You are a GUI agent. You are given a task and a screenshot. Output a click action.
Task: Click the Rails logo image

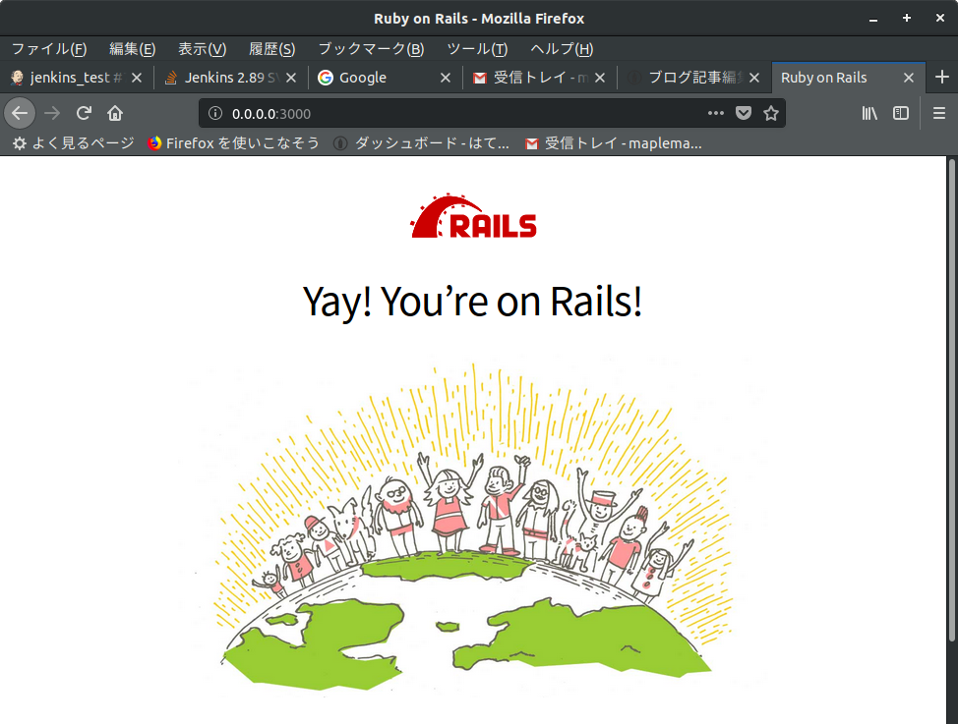tap(473, 216)
